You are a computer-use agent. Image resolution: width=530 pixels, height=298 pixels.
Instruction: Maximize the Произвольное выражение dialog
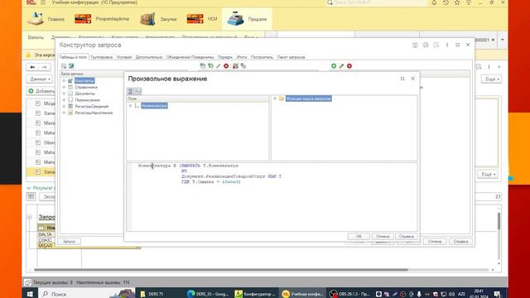(x=402, y=79)
